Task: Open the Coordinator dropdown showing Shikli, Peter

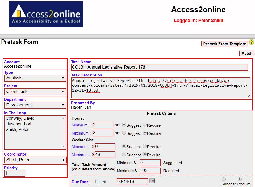Action: tap(35, 160)
